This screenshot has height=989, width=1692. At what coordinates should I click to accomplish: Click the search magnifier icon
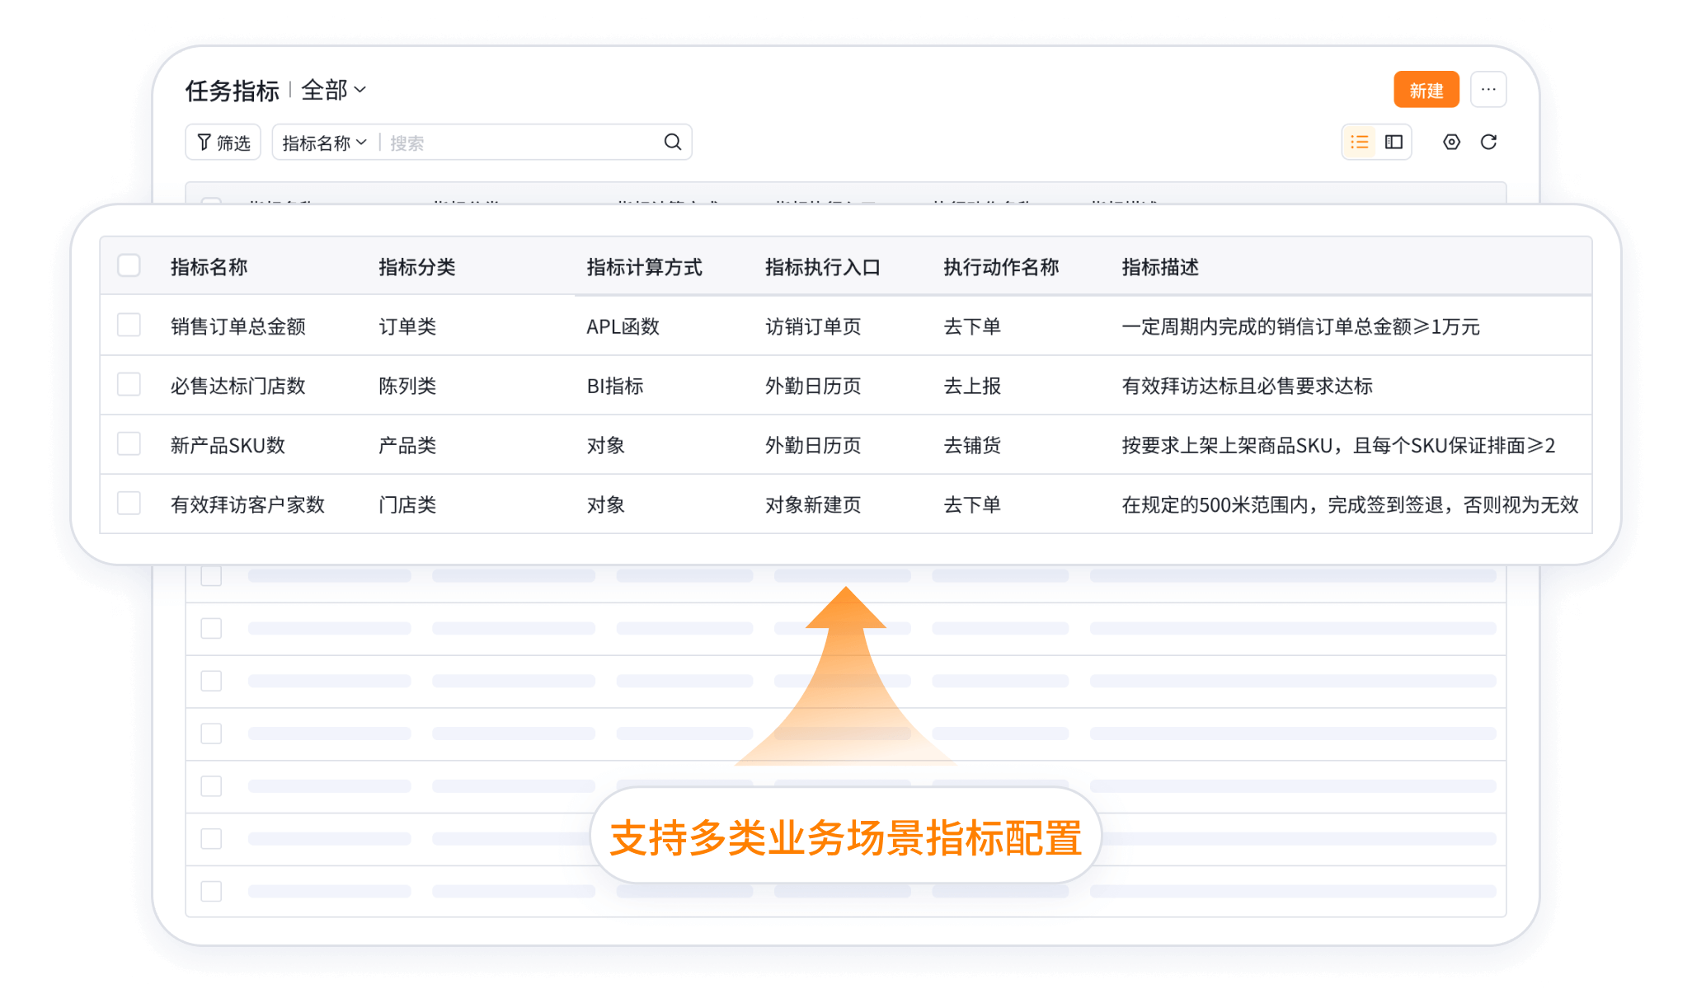point(673,142)
